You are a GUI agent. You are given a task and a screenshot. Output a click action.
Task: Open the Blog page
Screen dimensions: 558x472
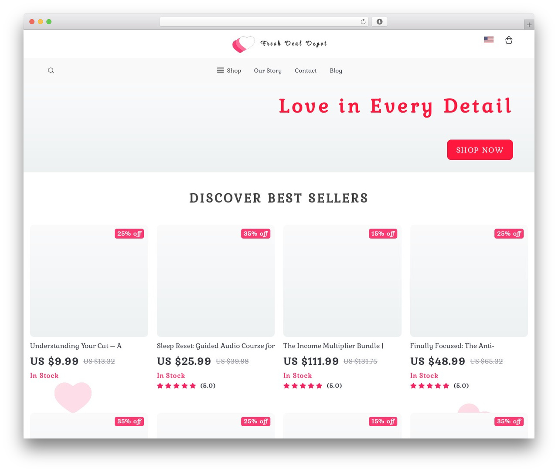click(x=336, y=71)
